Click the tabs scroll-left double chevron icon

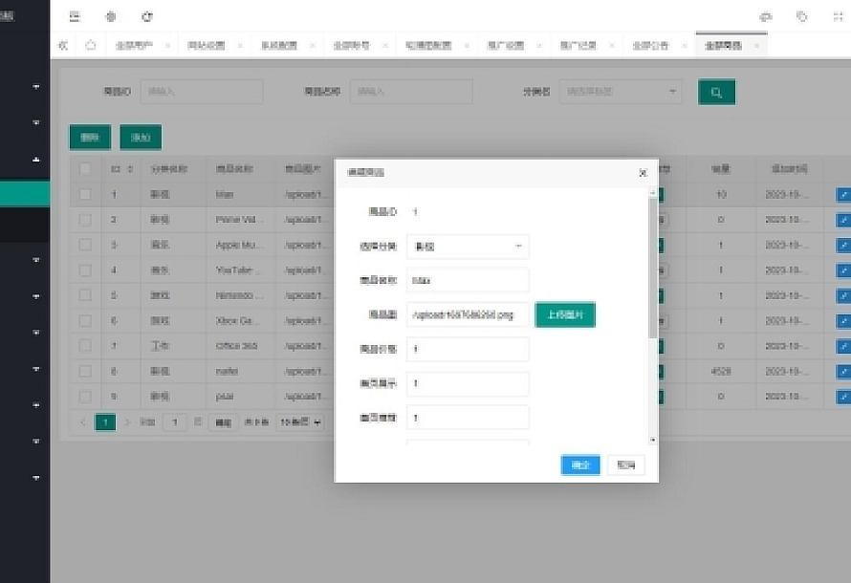click(63, 45)
